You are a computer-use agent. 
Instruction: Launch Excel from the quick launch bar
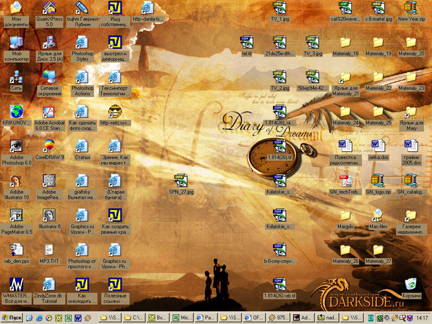(68, 318)
